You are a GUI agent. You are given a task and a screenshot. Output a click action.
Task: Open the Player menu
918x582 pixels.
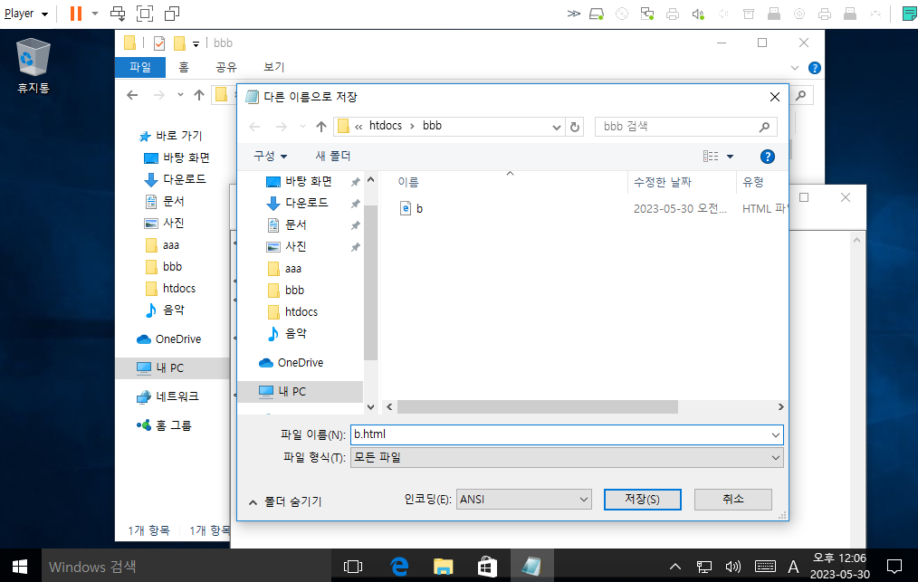click(x=25, y=14)
